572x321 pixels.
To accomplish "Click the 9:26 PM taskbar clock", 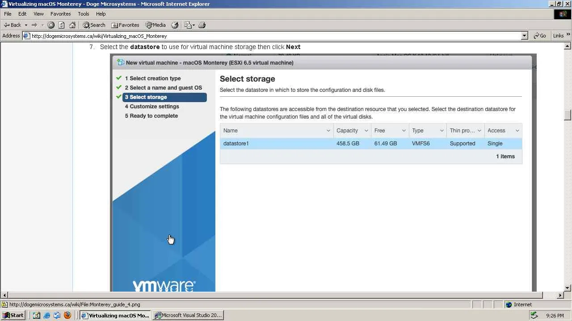I will pyautogui.click(x=555, y=316).
